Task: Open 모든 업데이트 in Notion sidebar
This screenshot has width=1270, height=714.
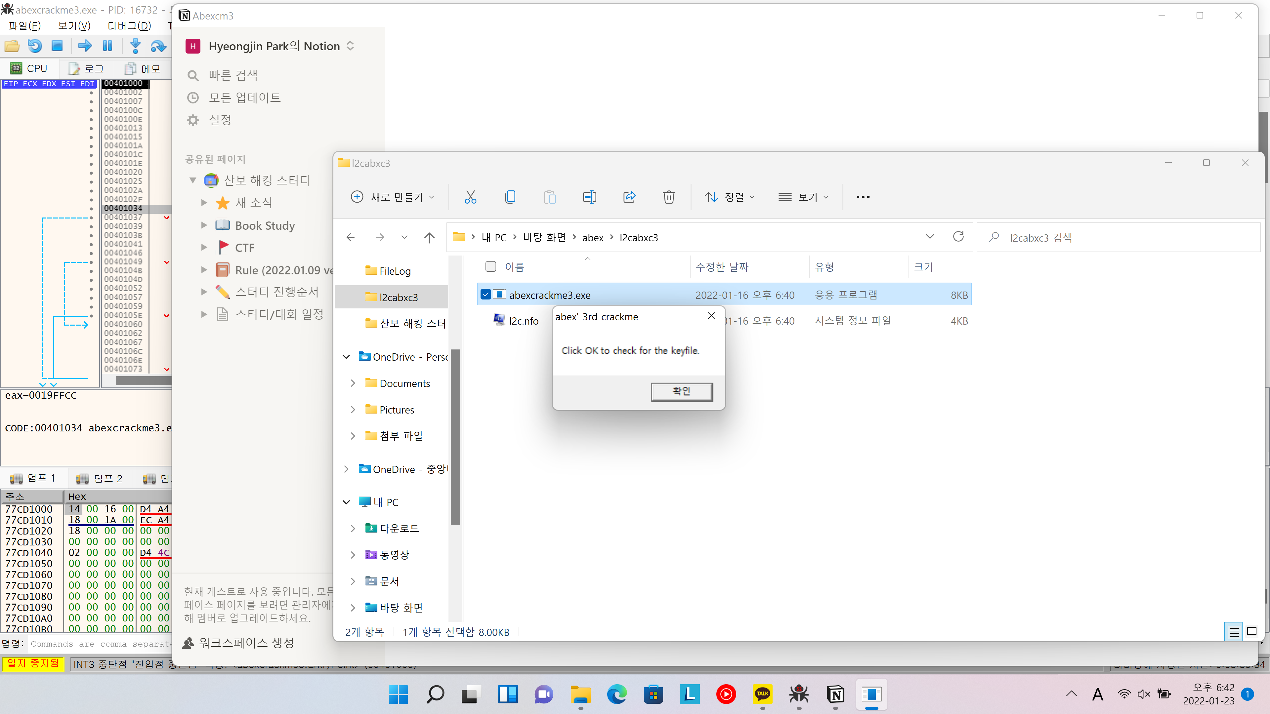Action: point(244,98)
